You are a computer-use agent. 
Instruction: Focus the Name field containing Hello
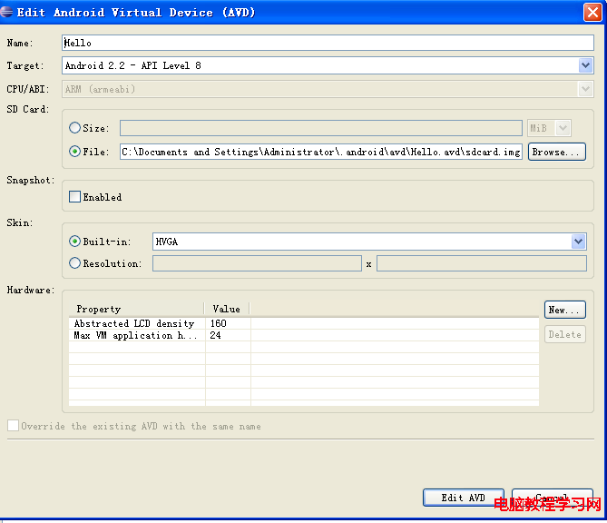328,43
